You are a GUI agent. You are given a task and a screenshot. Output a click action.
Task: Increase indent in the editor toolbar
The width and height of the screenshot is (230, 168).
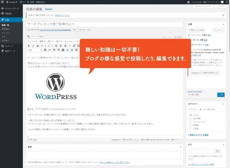coord(59,50)
